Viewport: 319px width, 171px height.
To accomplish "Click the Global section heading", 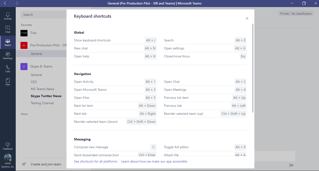I will [79, 32].
